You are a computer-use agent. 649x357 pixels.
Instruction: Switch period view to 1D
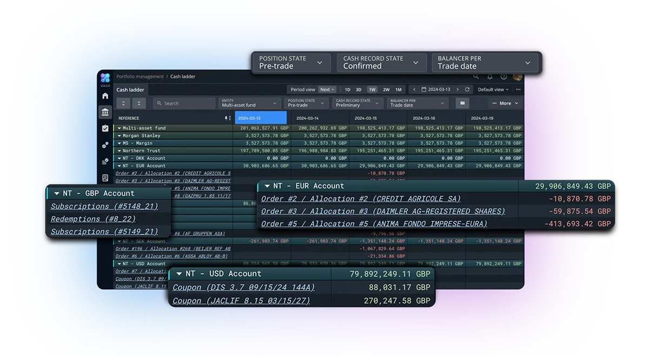tap(348, 90)
